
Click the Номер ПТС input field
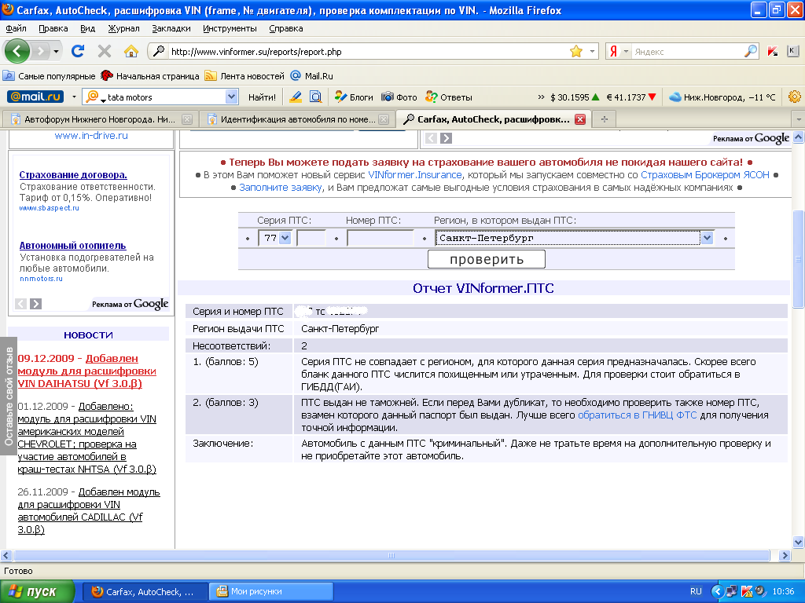[x=380, y=238]
